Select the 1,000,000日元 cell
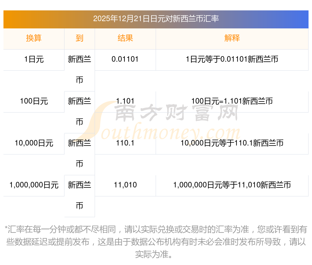The height and width of the screenshot is (265, 312). tap(34, 185)
